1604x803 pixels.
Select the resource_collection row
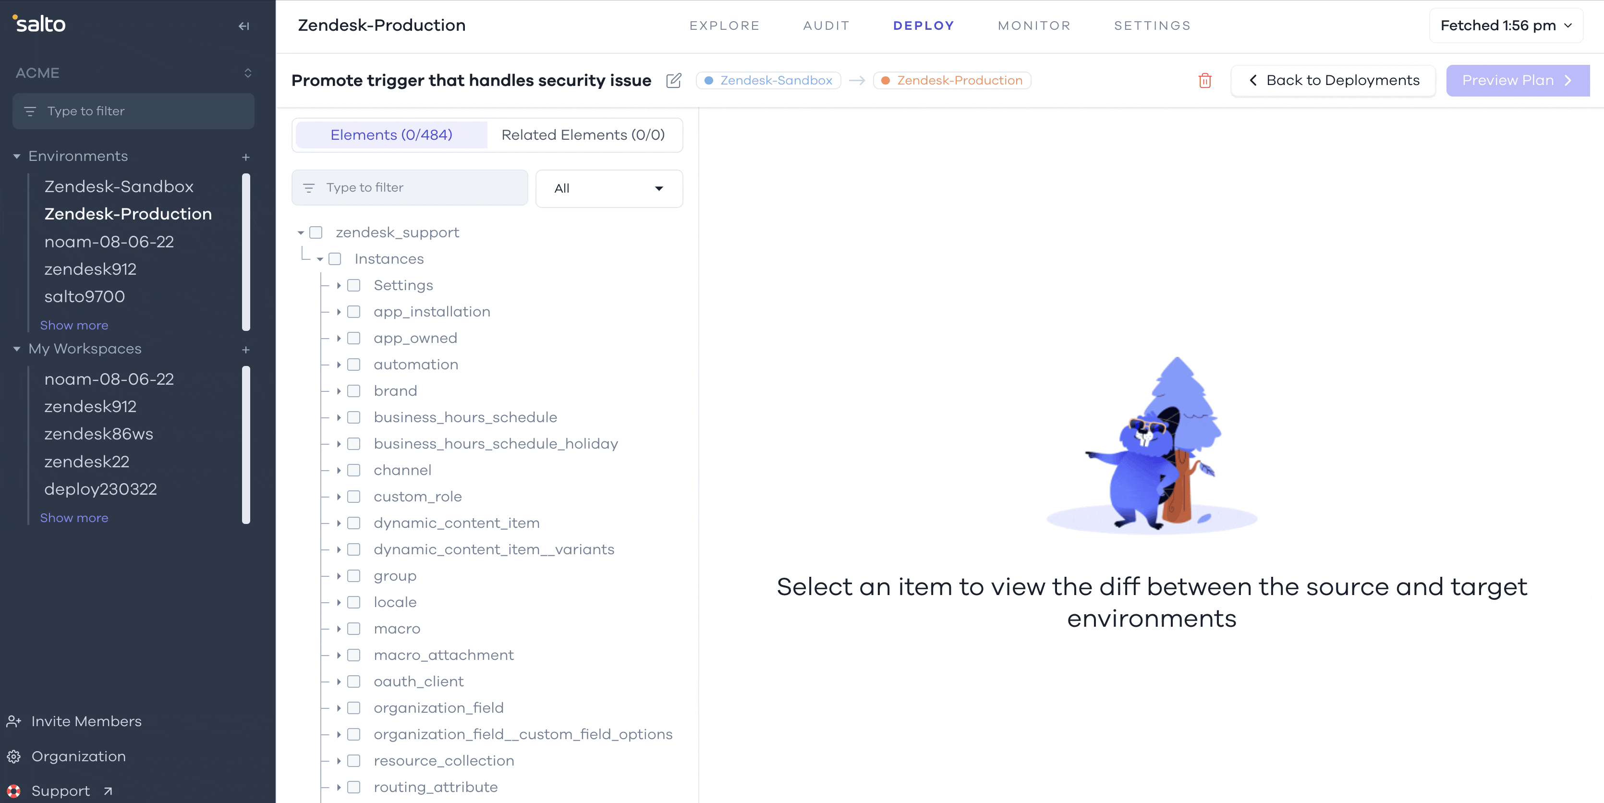click(x=443, y=761)
